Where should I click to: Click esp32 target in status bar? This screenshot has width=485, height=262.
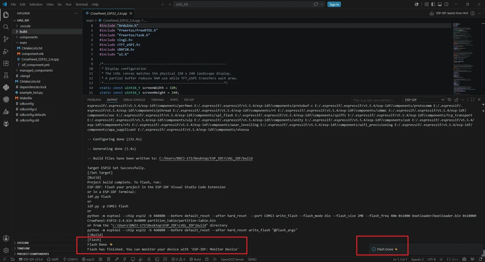click(x=88, y=259)
